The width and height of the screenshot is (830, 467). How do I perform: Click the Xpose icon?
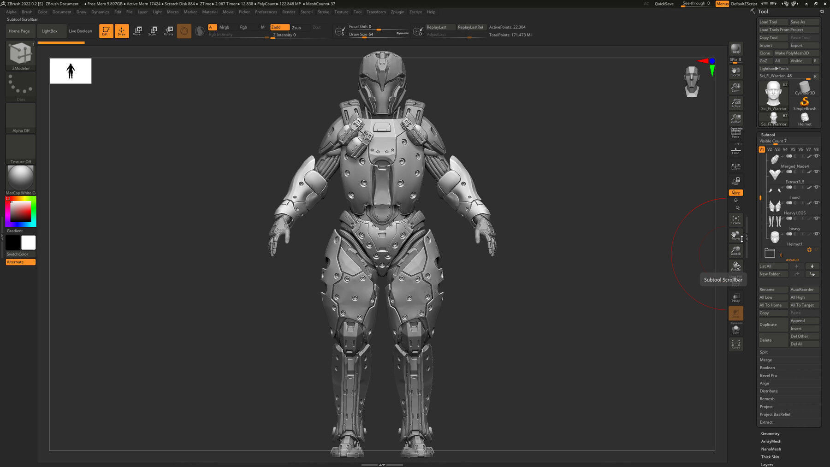pos(736,344)
